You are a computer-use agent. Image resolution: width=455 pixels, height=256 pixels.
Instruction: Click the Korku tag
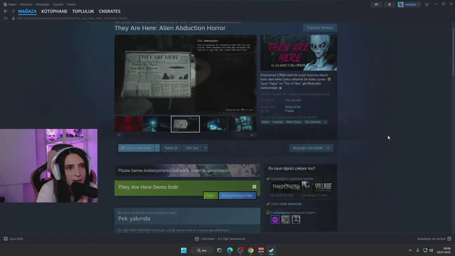coord(266,122)
